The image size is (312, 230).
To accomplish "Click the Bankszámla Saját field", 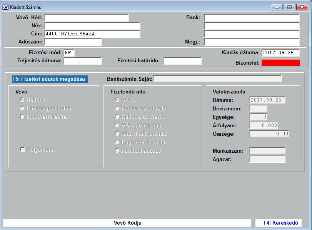I will 217,79.
